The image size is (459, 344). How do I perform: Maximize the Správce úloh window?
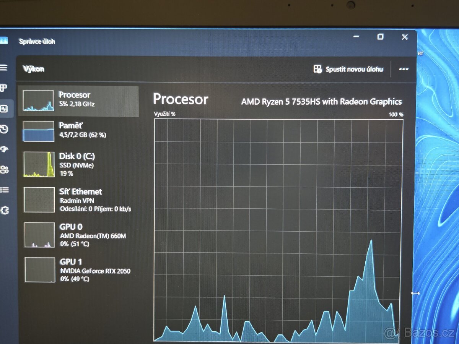[x=380, y=37]
